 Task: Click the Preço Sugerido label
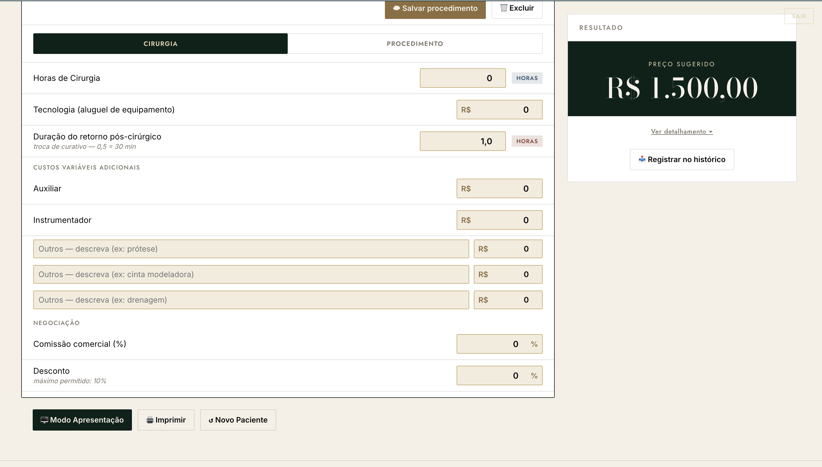pos(681,64)
